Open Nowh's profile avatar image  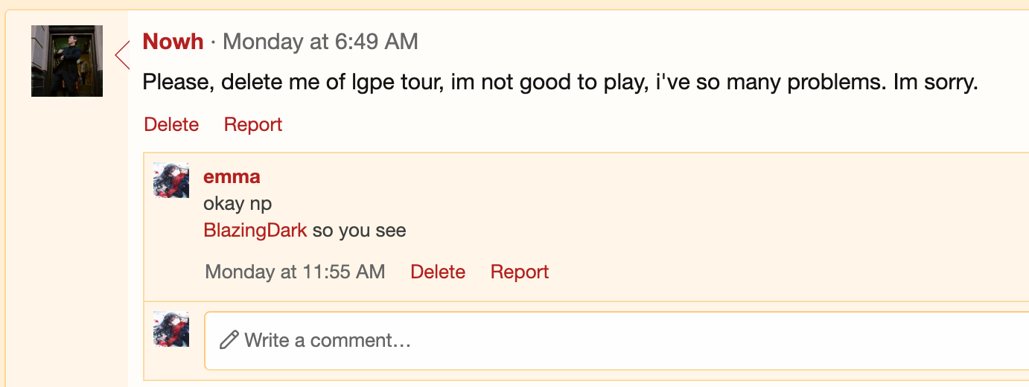click(x=67, y=61)
